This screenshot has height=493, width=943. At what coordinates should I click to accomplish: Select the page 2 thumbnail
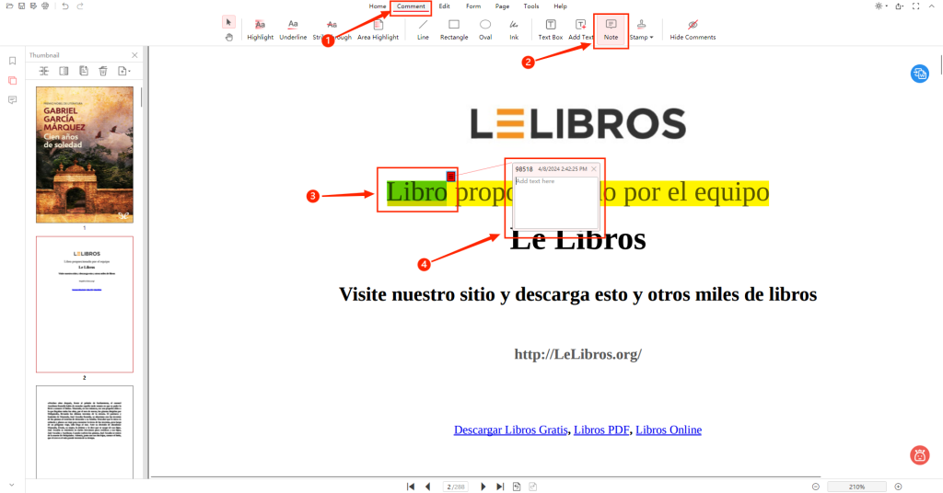[85, 304]
